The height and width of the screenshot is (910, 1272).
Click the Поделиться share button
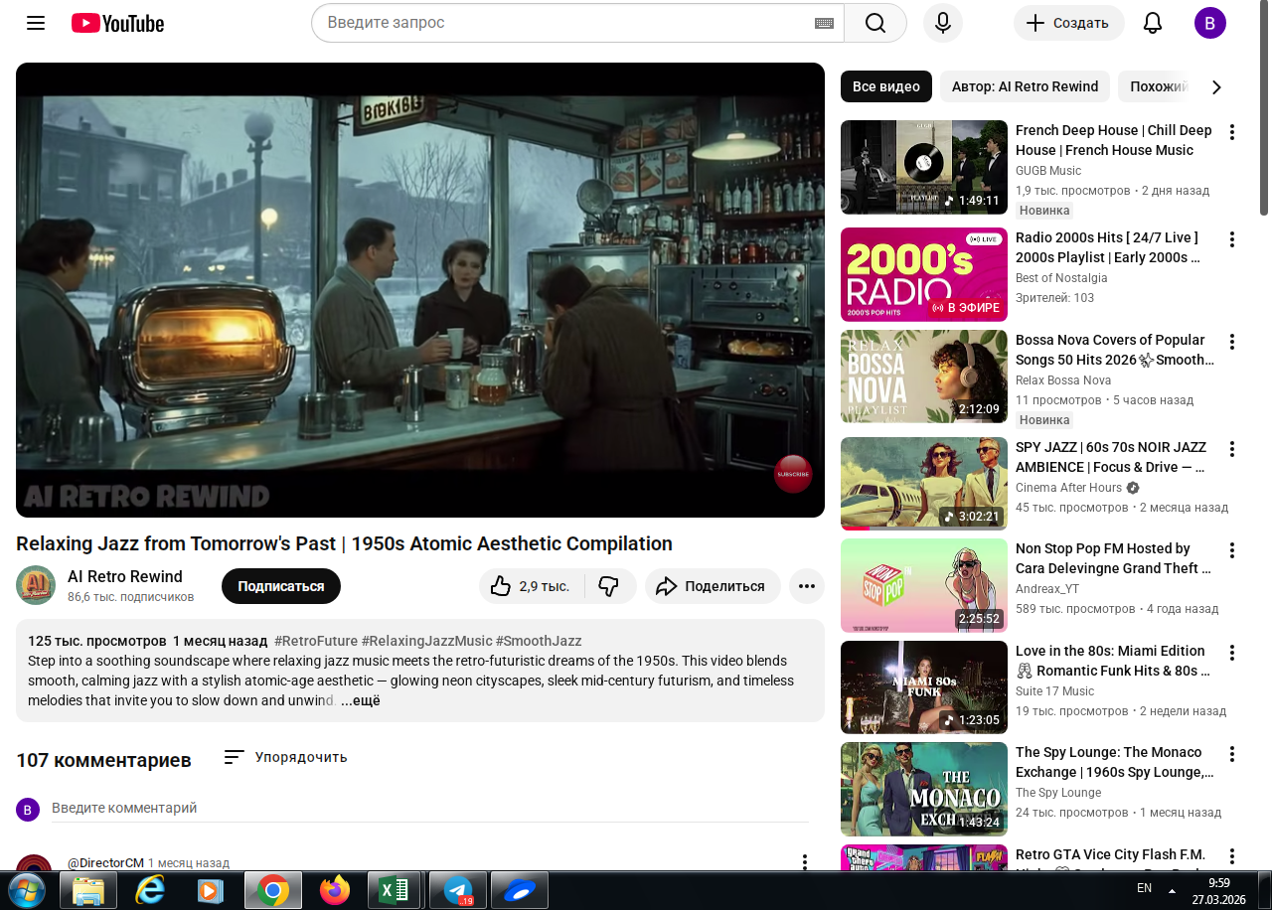point(712,586)
